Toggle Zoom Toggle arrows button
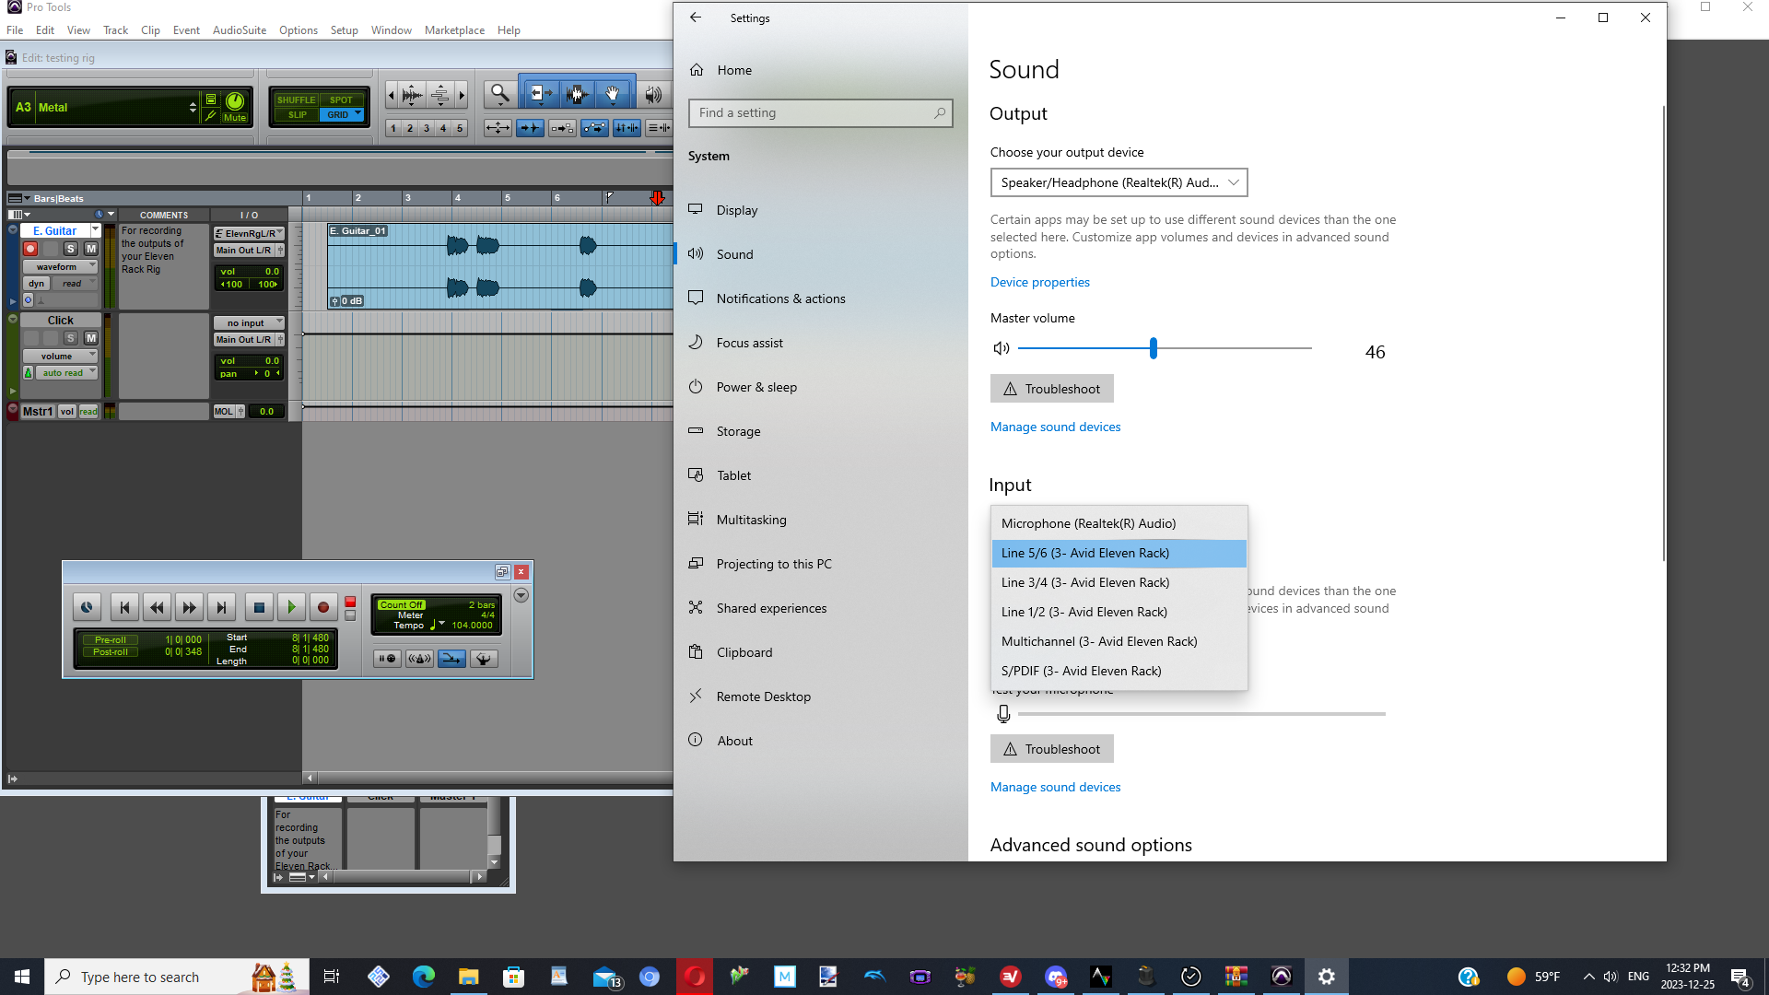Image resolution: width=1769 pixels, height=995 pixels. point(498,128)
